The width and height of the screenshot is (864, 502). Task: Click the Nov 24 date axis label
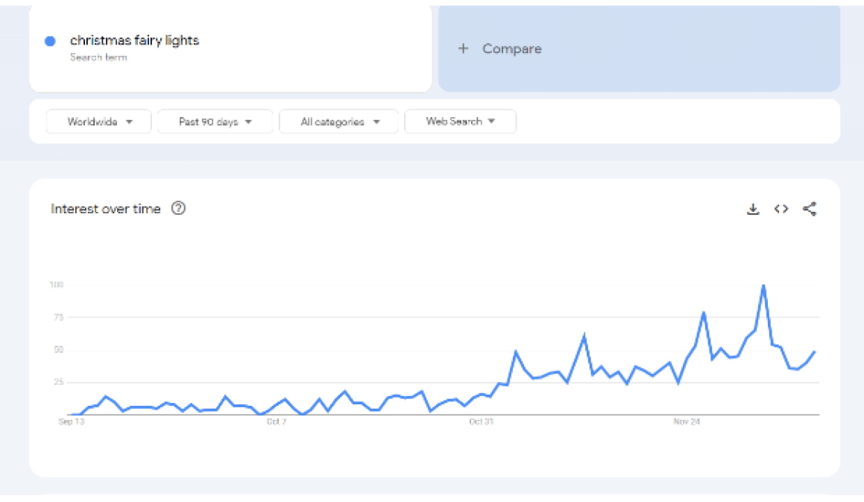tap(687, 422)
